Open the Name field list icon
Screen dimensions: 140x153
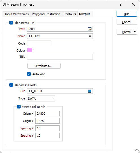(x=90, y=36)
